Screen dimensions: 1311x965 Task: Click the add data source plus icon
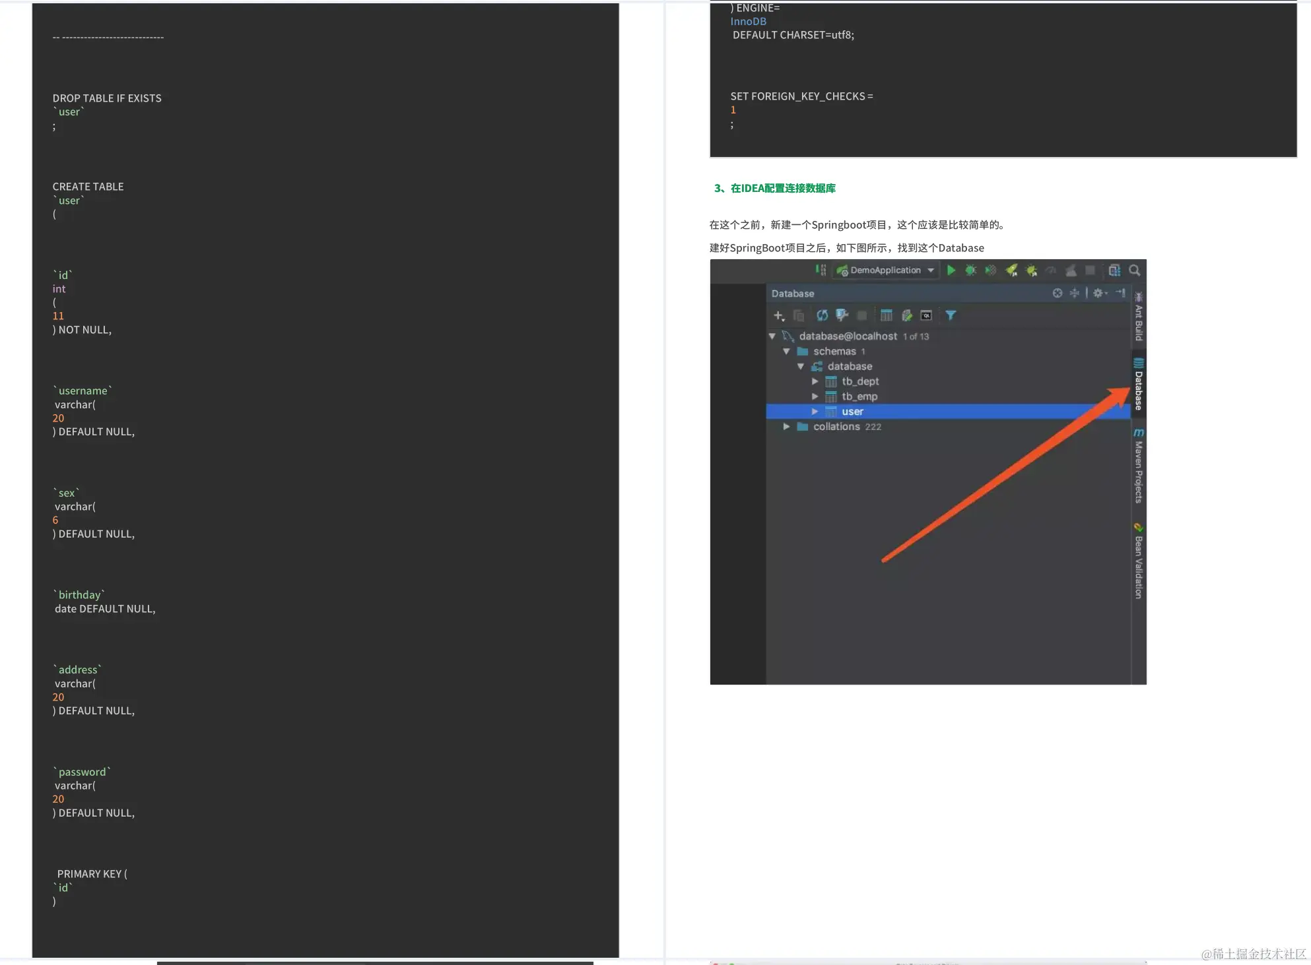[x=778, y=315]
